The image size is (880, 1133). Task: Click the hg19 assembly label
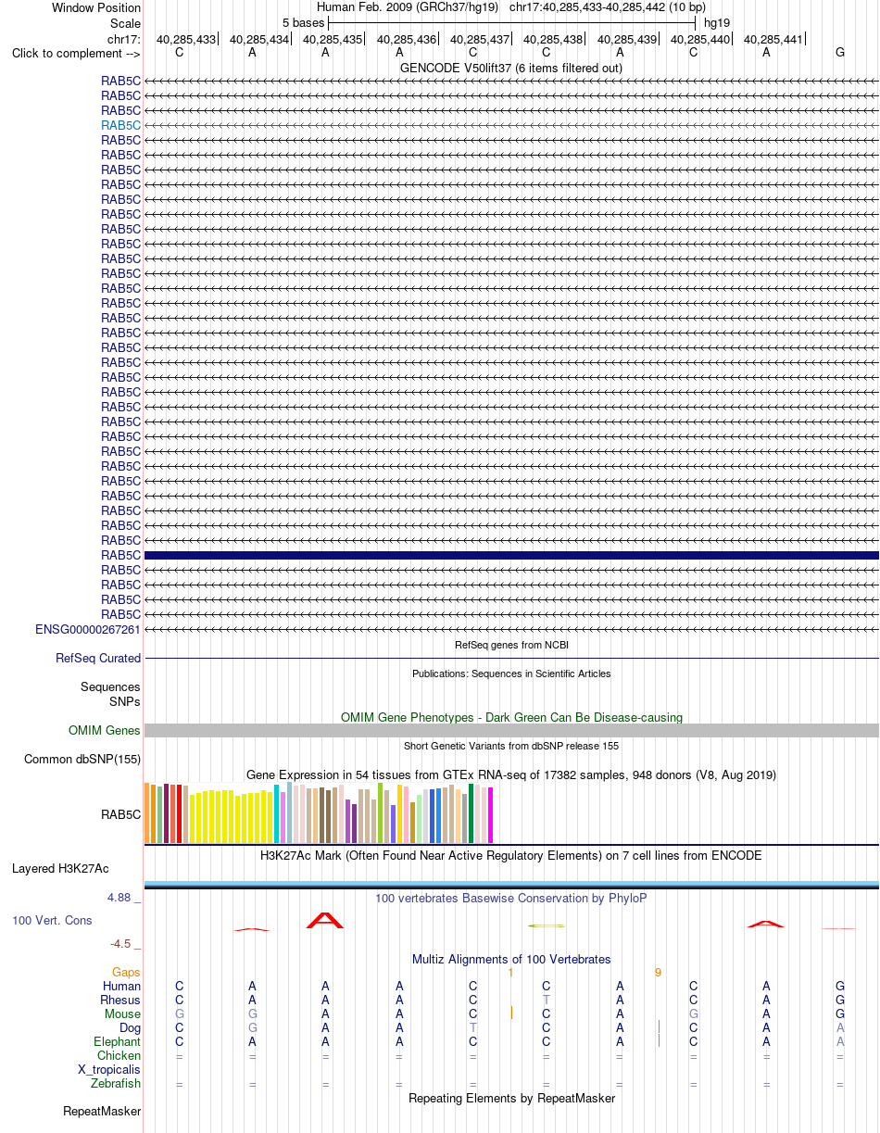click(x=717, y=23)
